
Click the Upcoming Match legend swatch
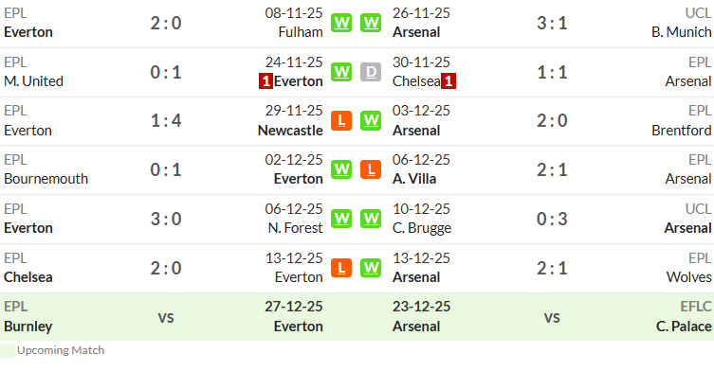(8, 350)
